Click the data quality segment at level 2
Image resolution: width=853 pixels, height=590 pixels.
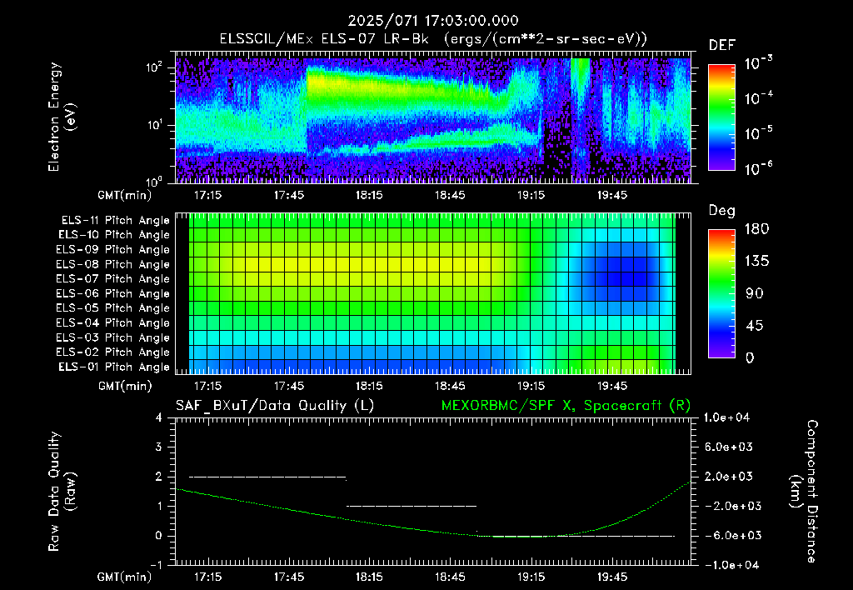pyautogui.click(x=267, y=477)
